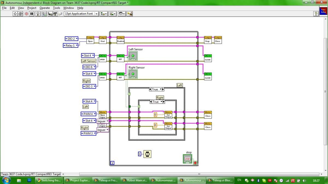Open True selector of Left case structure

pos(157,89)
